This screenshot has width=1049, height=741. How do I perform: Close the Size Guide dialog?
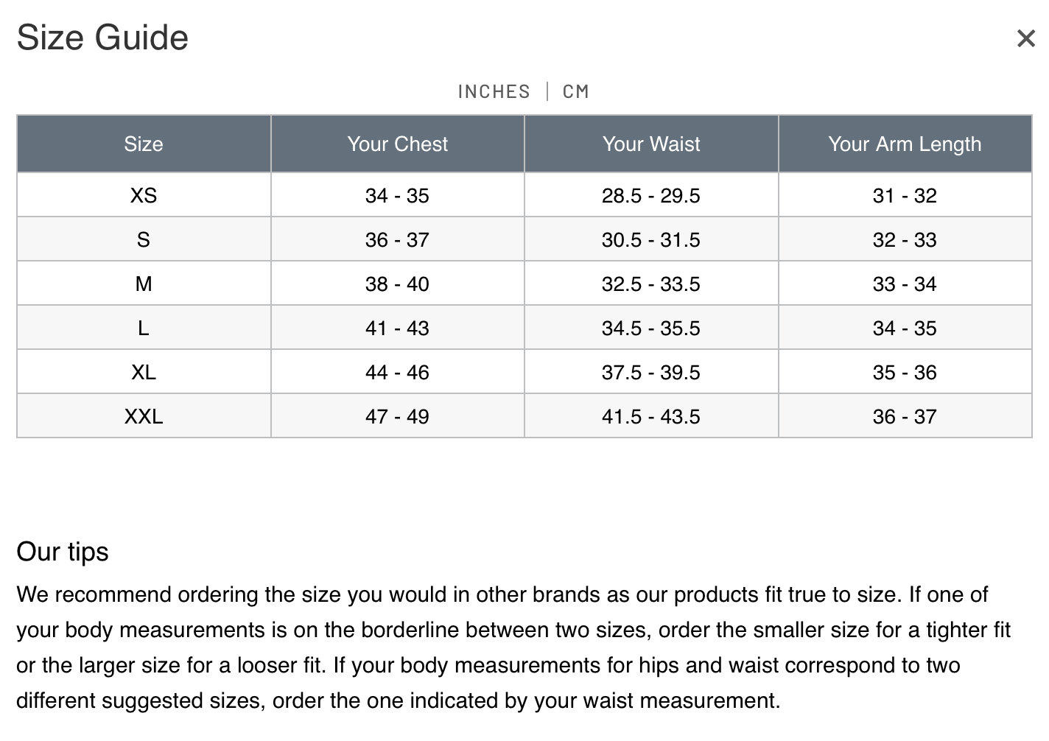click(x=1025, y=38)
